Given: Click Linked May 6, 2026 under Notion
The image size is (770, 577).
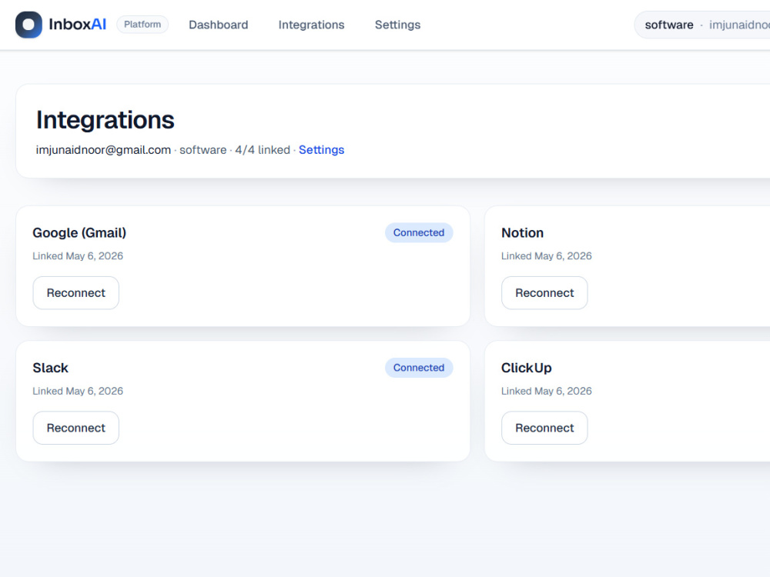Looking at the screenshot, I should (547, 256).
